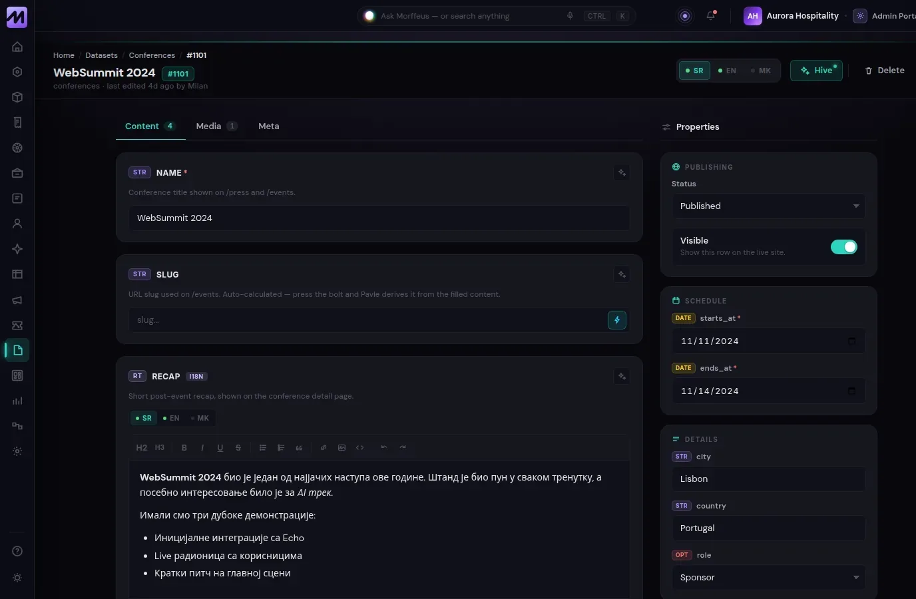Open the Status dropdown showing Published
This screenshot has height=599, width=916.
(x=769, y=206)
